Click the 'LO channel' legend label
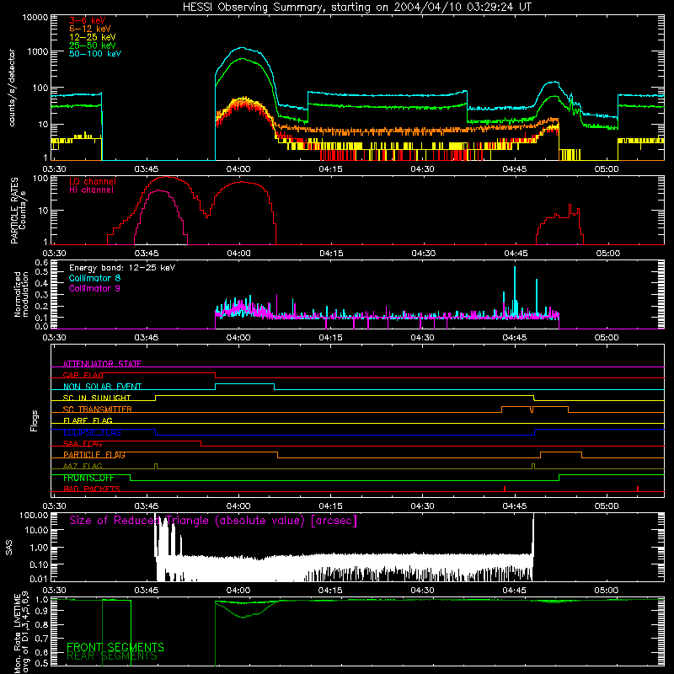The height and width of the screenshot is (674, 674). click(x=93, y=181)
